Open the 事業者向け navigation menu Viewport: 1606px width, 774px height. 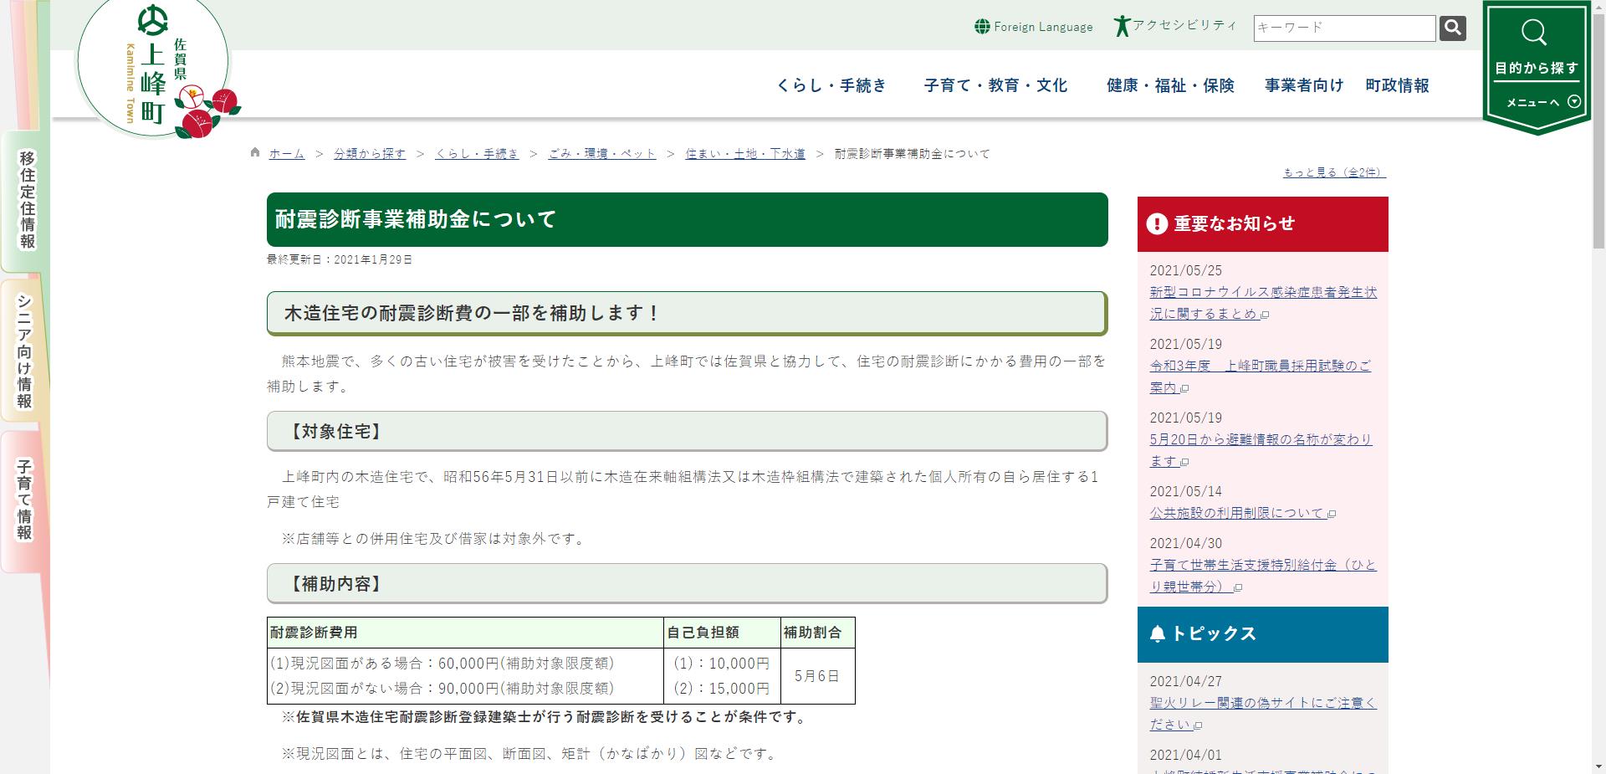pyautogui.click(x=1302, y=85)
